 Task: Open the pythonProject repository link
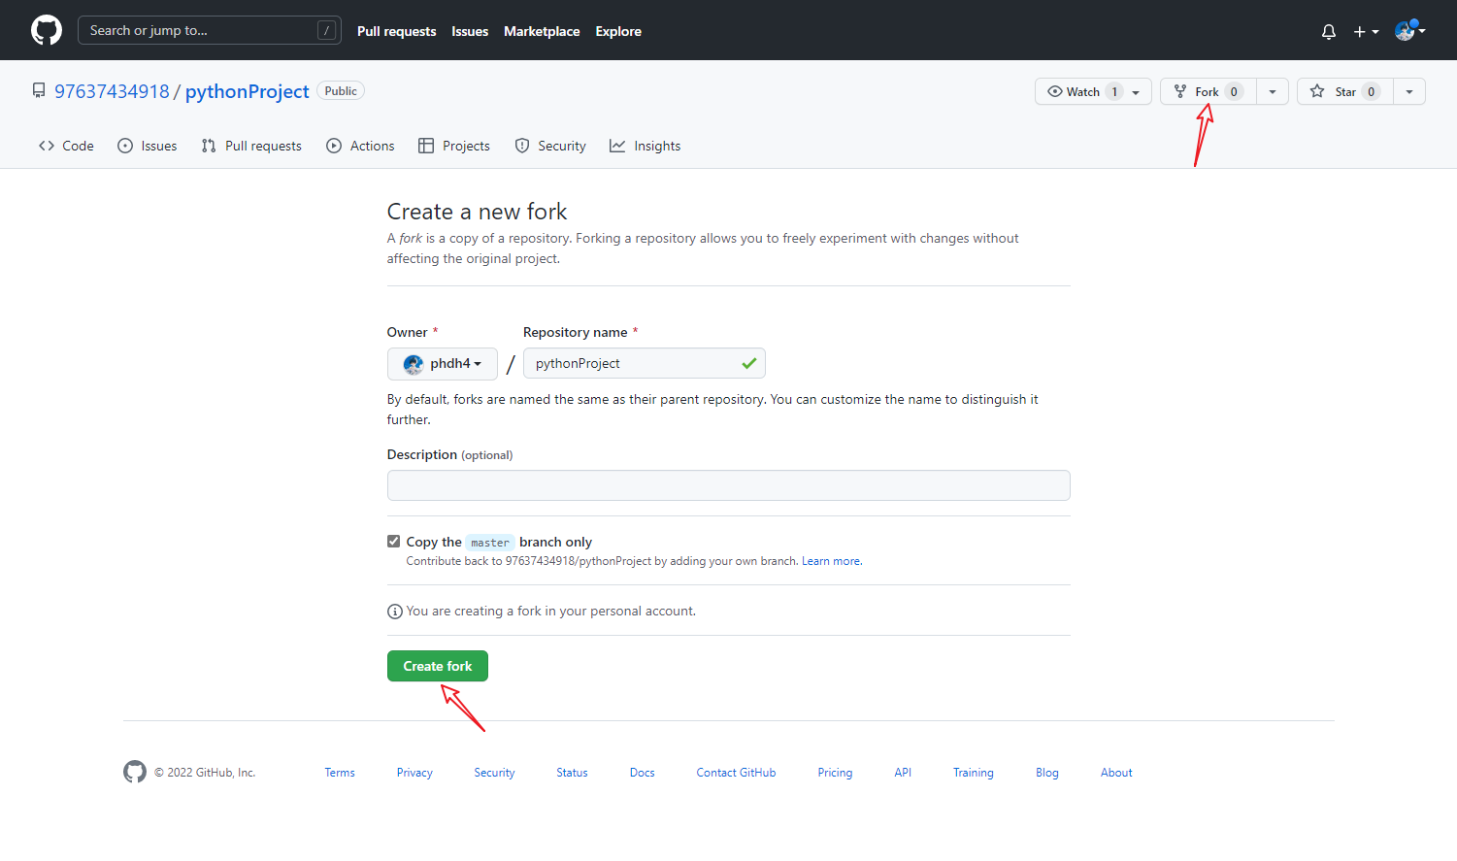[247, 91]
